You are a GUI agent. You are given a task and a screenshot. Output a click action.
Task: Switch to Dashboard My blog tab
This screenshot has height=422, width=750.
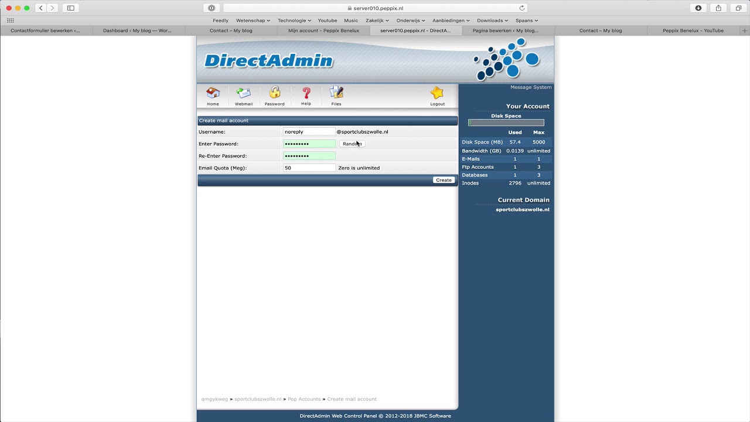click(x=138, y=30)
